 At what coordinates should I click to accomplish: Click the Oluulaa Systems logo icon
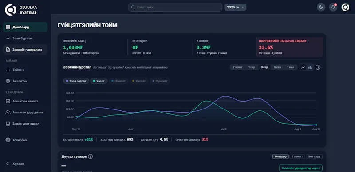pos(10,10)
